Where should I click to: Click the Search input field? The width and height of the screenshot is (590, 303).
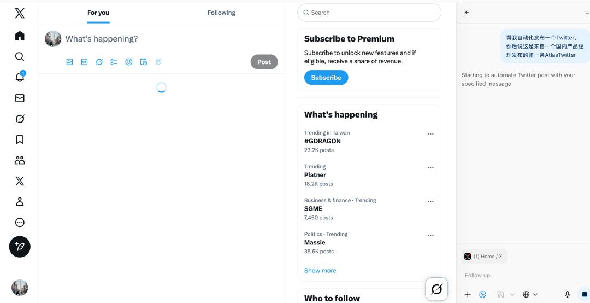point(369,13)
